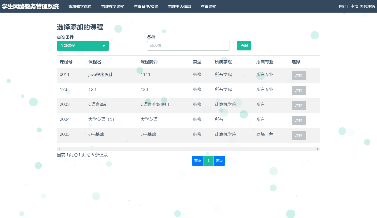Click the right arrow of horizontal scrollbar

(318, 148)
